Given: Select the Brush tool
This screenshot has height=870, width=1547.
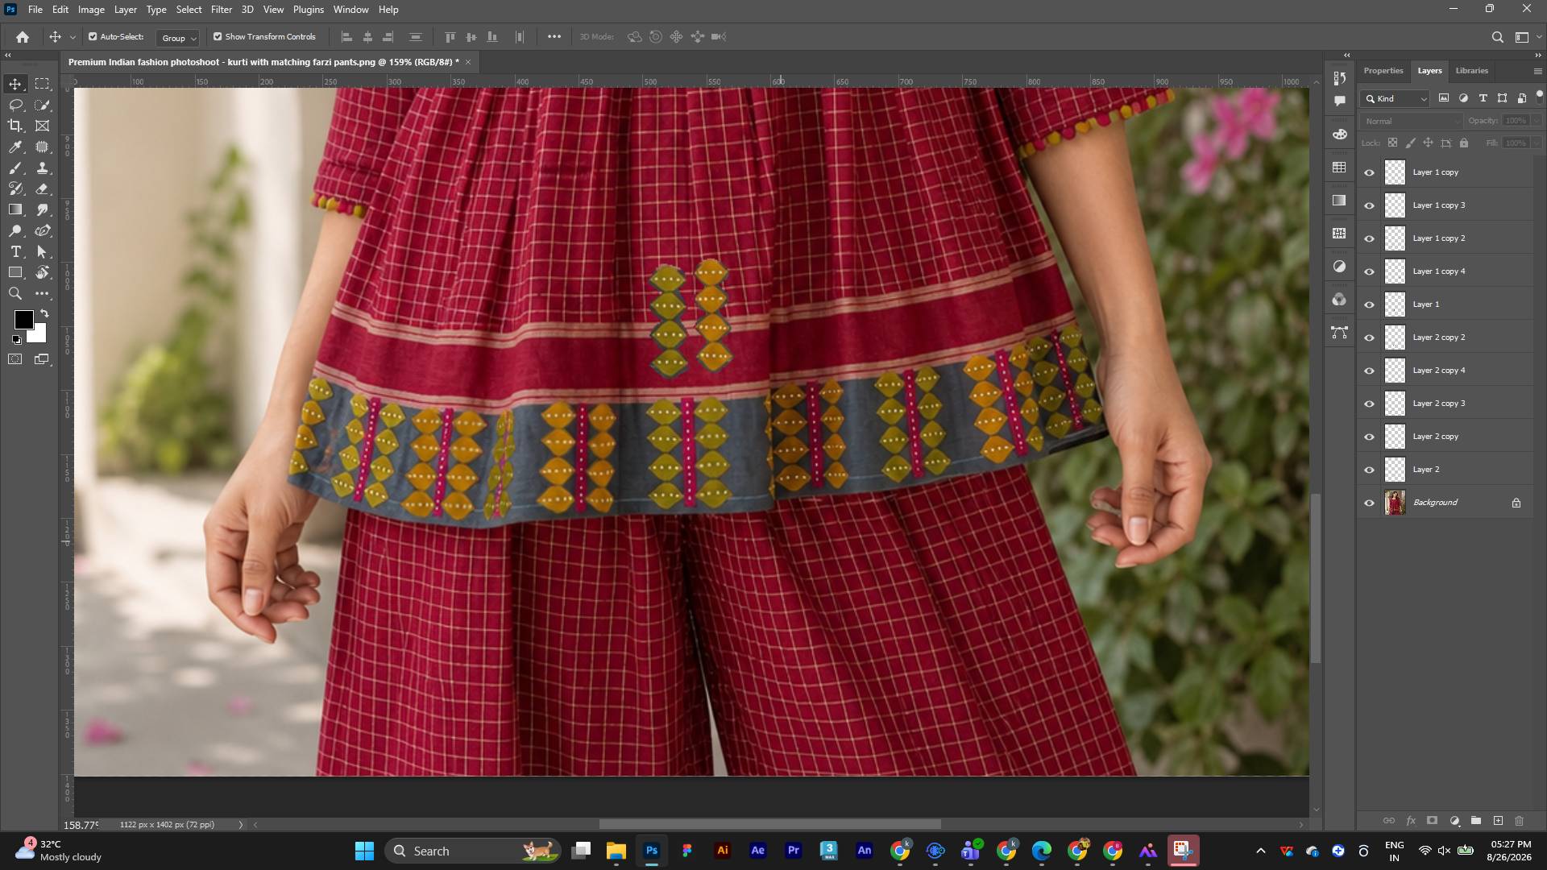Looking at the screenshot, I should [15, 168].
